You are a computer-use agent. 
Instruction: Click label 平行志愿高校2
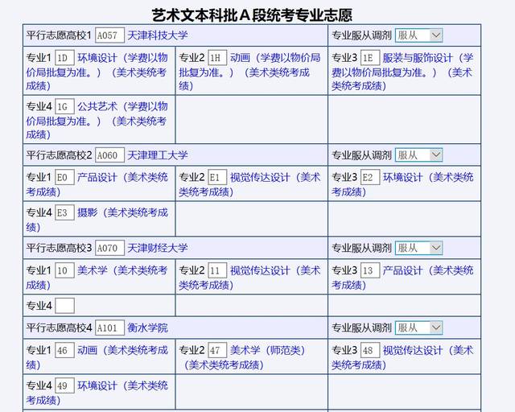click(x=59, y=155)
